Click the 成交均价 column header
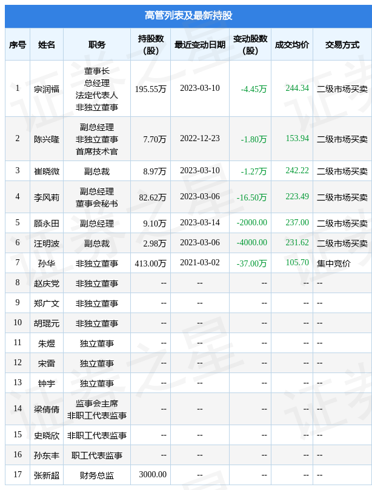Viewport: 372px width, 490px height. tap(292, 45)
